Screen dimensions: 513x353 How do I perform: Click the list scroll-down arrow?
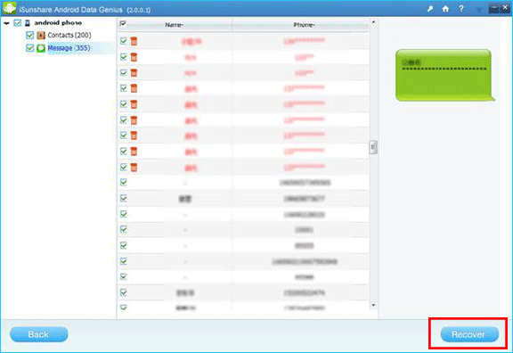pos(373,305)
